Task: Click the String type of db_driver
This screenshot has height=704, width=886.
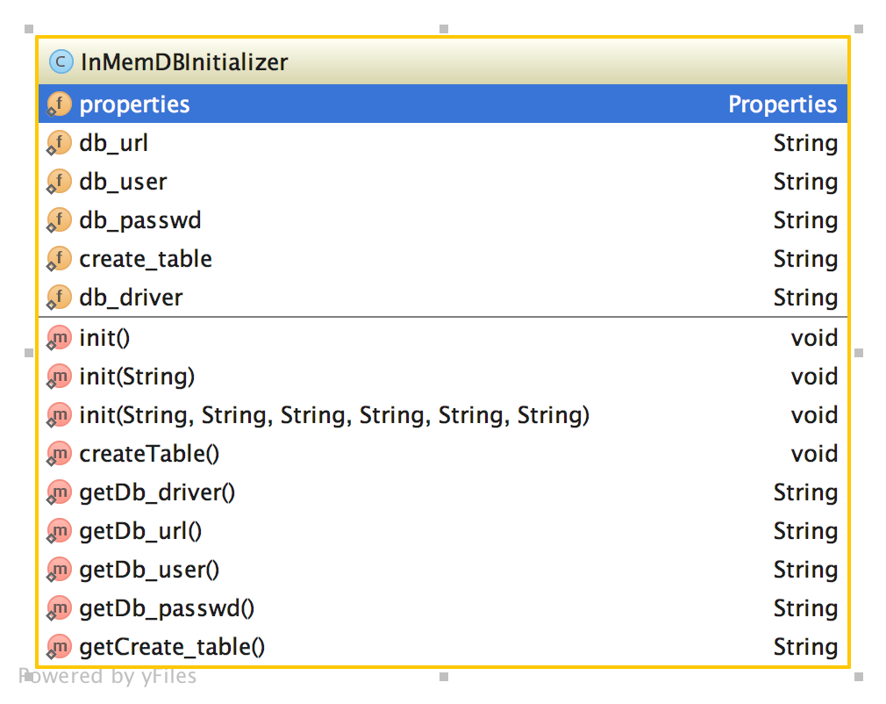Action: point(805,298)
